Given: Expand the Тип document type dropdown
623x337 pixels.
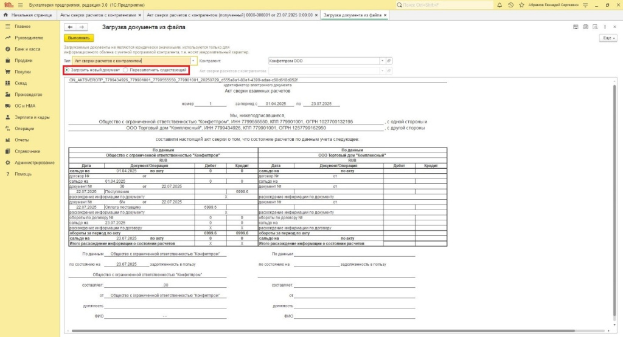Looking at the screenshot, I should click(193, 61).
